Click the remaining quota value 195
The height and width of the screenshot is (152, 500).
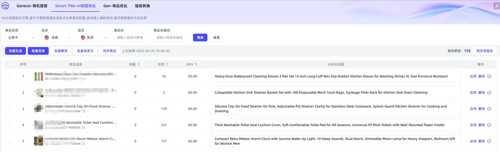[467, 51]
